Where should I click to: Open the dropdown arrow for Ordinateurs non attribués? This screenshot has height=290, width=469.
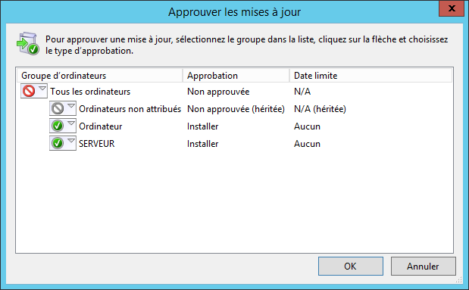(71, 106)
